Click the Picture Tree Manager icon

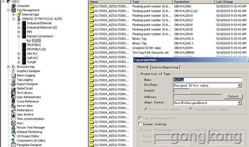pos(13,128)
